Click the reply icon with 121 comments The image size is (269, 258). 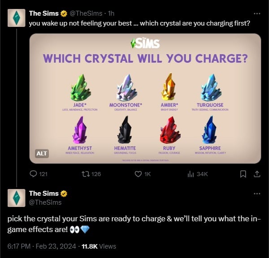click(x=33, y=174)
